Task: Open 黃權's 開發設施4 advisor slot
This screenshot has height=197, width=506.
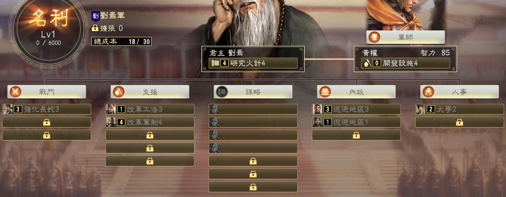Action: coord(406,63)
